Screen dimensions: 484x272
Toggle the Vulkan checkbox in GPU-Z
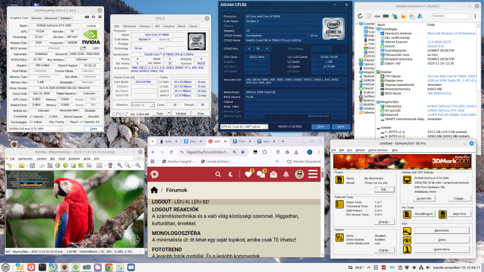[31, 122]
